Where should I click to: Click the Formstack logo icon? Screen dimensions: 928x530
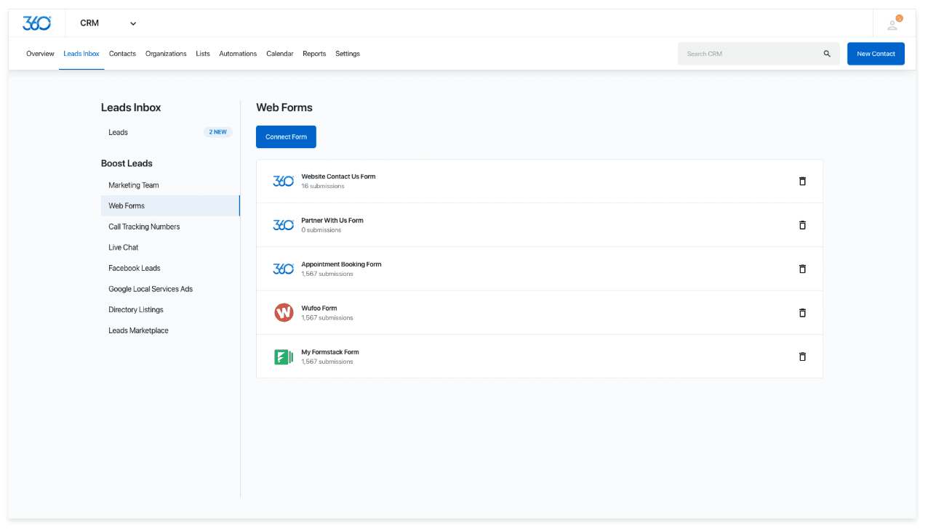coord(283,356)
